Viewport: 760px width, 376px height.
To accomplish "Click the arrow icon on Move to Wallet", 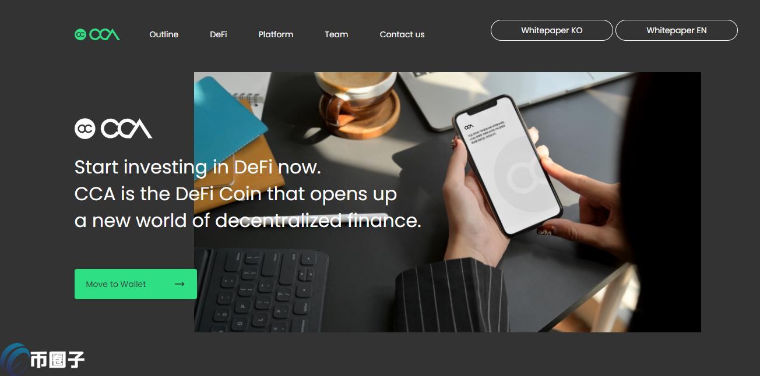I will click(180, 284).
